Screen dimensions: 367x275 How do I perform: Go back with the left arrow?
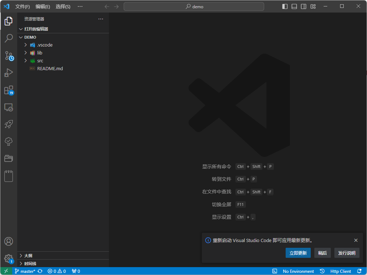107,6
